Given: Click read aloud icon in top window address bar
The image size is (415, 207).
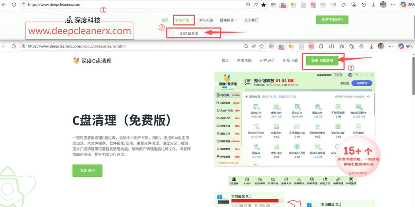Looking at the screenshot, I should click(256, 5).
